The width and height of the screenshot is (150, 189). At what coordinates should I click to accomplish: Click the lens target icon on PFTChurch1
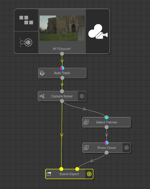[x=26, y=43]
